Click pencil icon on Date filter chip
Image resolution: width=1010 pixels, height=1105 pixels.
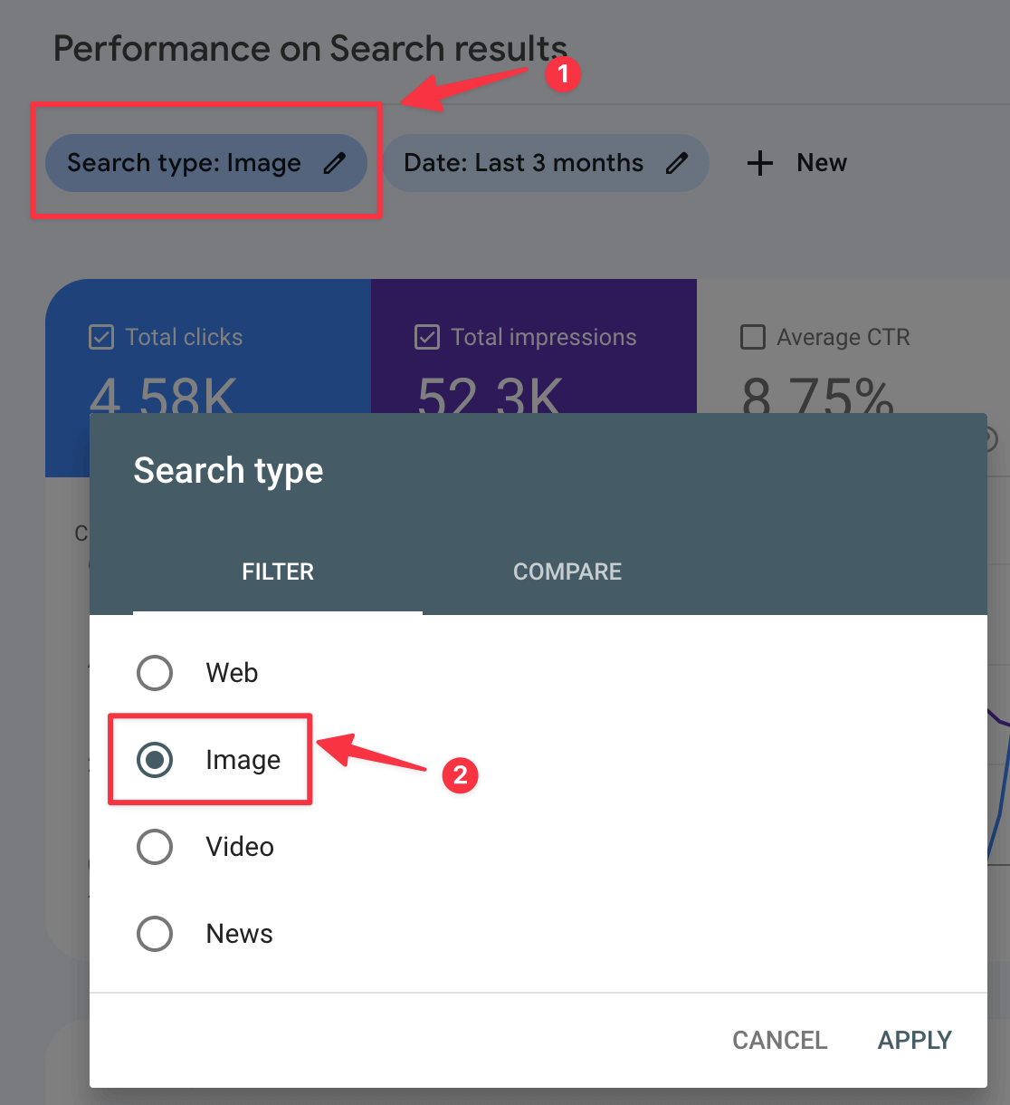click(x=677, y=163)
